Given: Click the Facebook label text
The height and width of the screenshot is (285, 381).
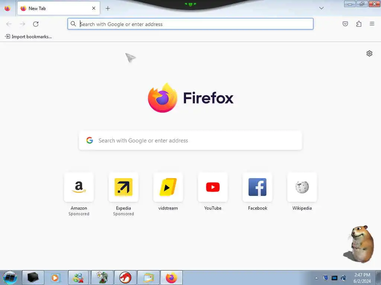Looking at the screenshot, I should coord(257,208).
